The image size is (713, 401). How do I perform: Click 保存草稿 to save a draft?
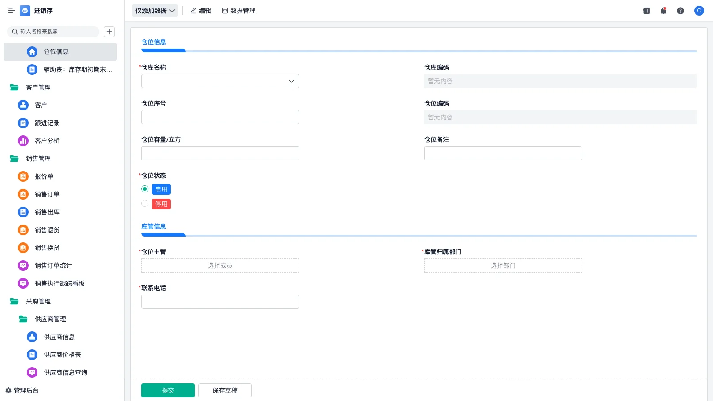click(225, 390)
